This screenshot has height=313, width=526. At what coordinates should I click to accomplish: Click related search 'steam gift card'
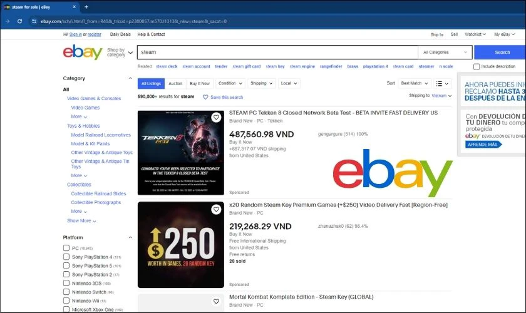(247, 66)
